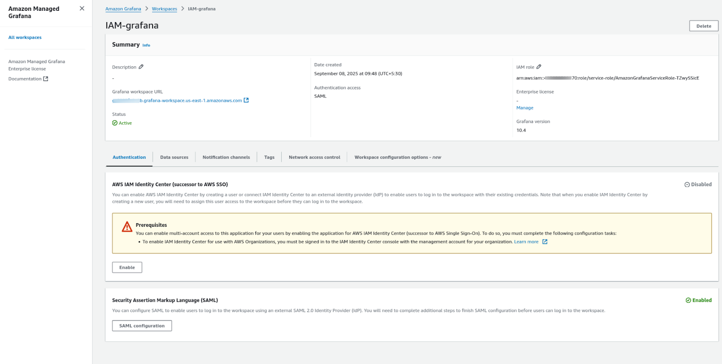Click external link icon after Learn more
The image size is (722, 364).
click(x=545, y=242)
